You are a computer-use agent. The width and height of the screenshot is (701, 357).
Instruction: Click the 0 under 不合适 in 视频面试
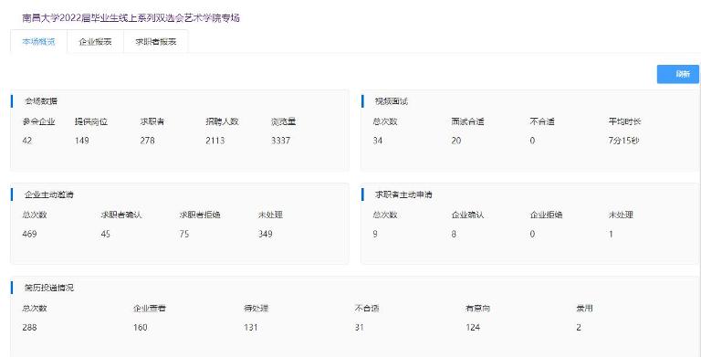(x=532, y=141)
